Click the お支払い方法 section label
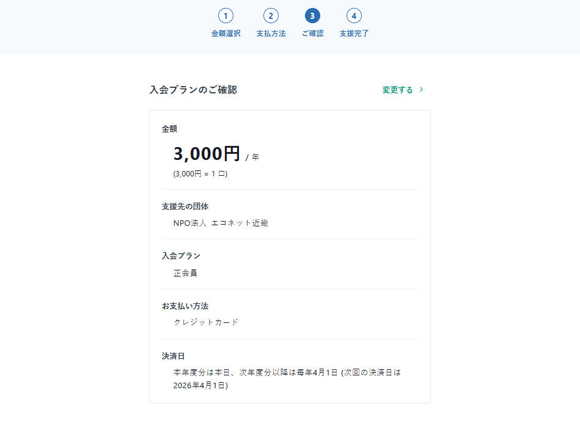Viewport: 580px width, 423px height. pos(185,306)
